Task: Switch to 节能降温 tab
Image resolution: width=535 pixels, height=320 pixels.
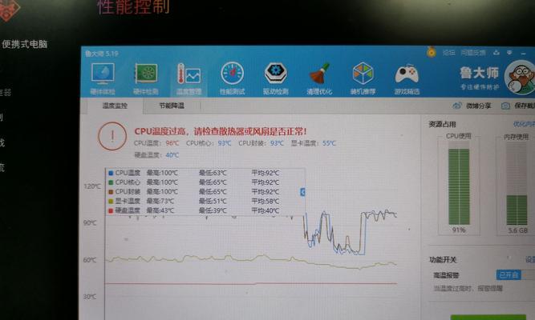Action: [x=172, y=106]
